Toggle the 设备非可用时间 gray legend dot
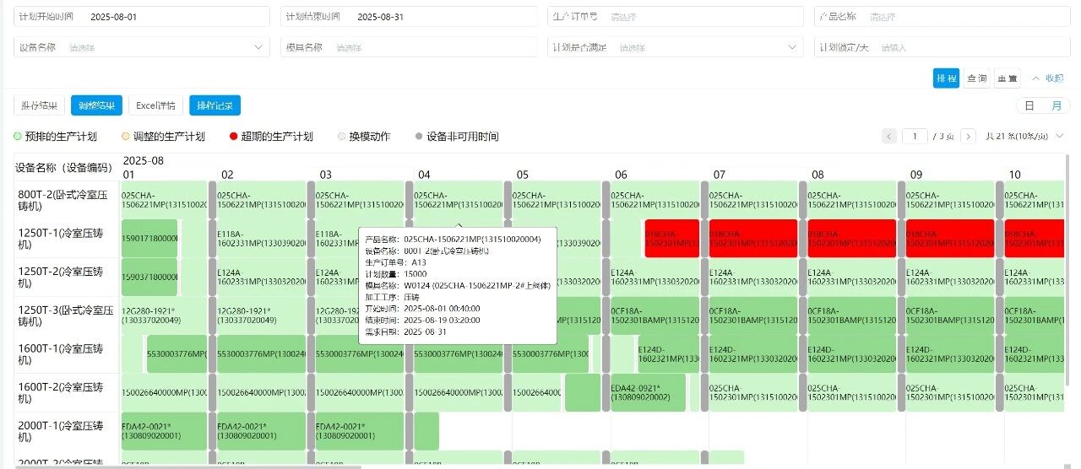 (419, 136)
